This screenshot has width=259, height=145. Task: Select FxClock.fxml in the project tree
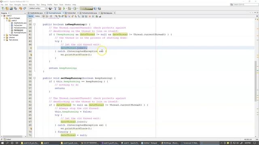click(x=18, y=25)
